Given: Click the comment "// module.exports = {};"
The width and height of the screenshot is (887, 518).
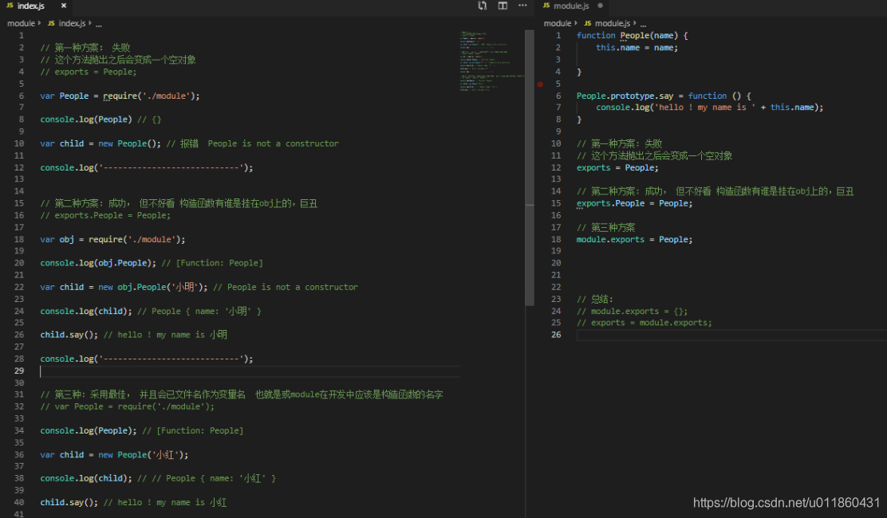Looking at the screenshot, I should 632,312.
